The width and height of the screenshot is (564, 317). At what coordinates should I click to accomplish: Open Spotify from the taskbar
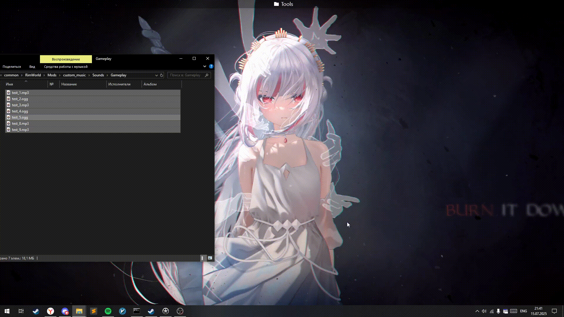[x=108, y=311]
